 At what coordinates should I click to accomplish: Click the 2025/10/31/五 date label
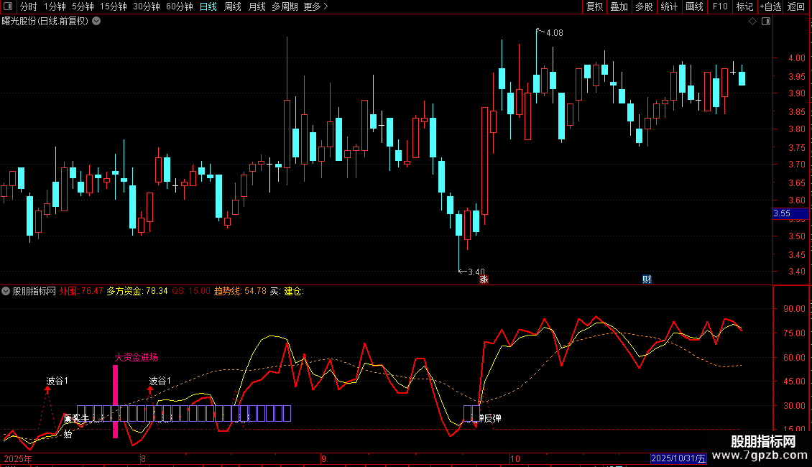coord(678,458)
